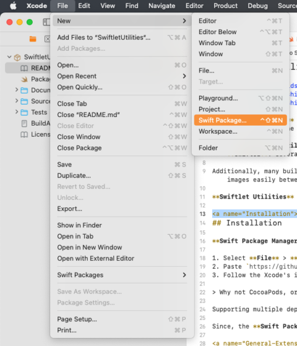Select the orange project navigator folder icon

pos(33,39)
